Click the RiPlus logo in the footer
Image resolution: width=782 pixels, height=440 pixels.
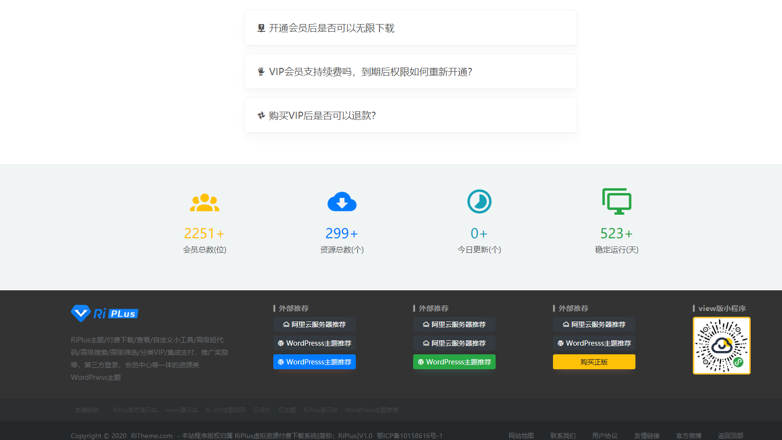tap(105, 313)
